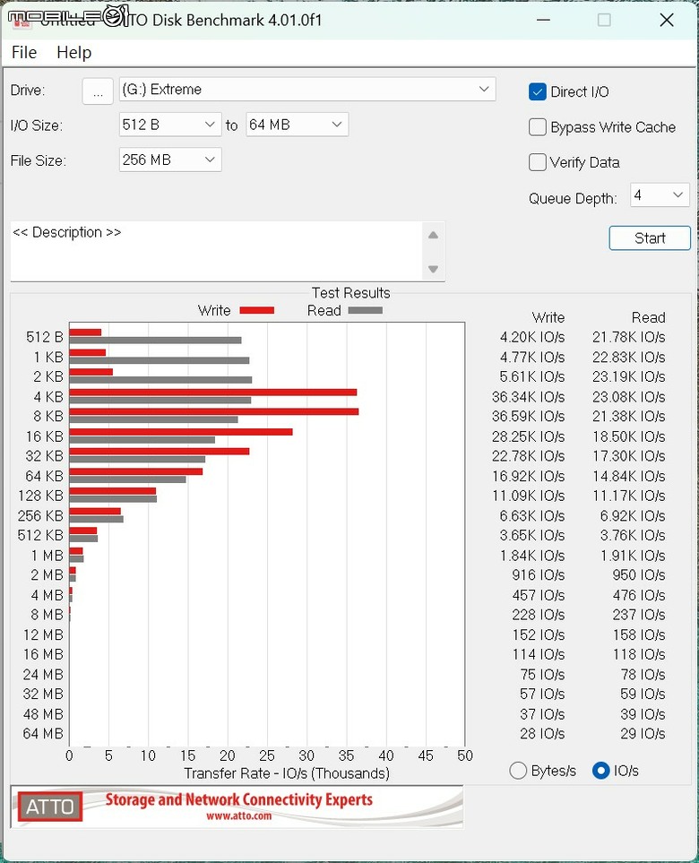The width and height of the screenshot is (699, 863).
Task: Click the Write column header
Action: pyautogui.click(x=548, y=317)
